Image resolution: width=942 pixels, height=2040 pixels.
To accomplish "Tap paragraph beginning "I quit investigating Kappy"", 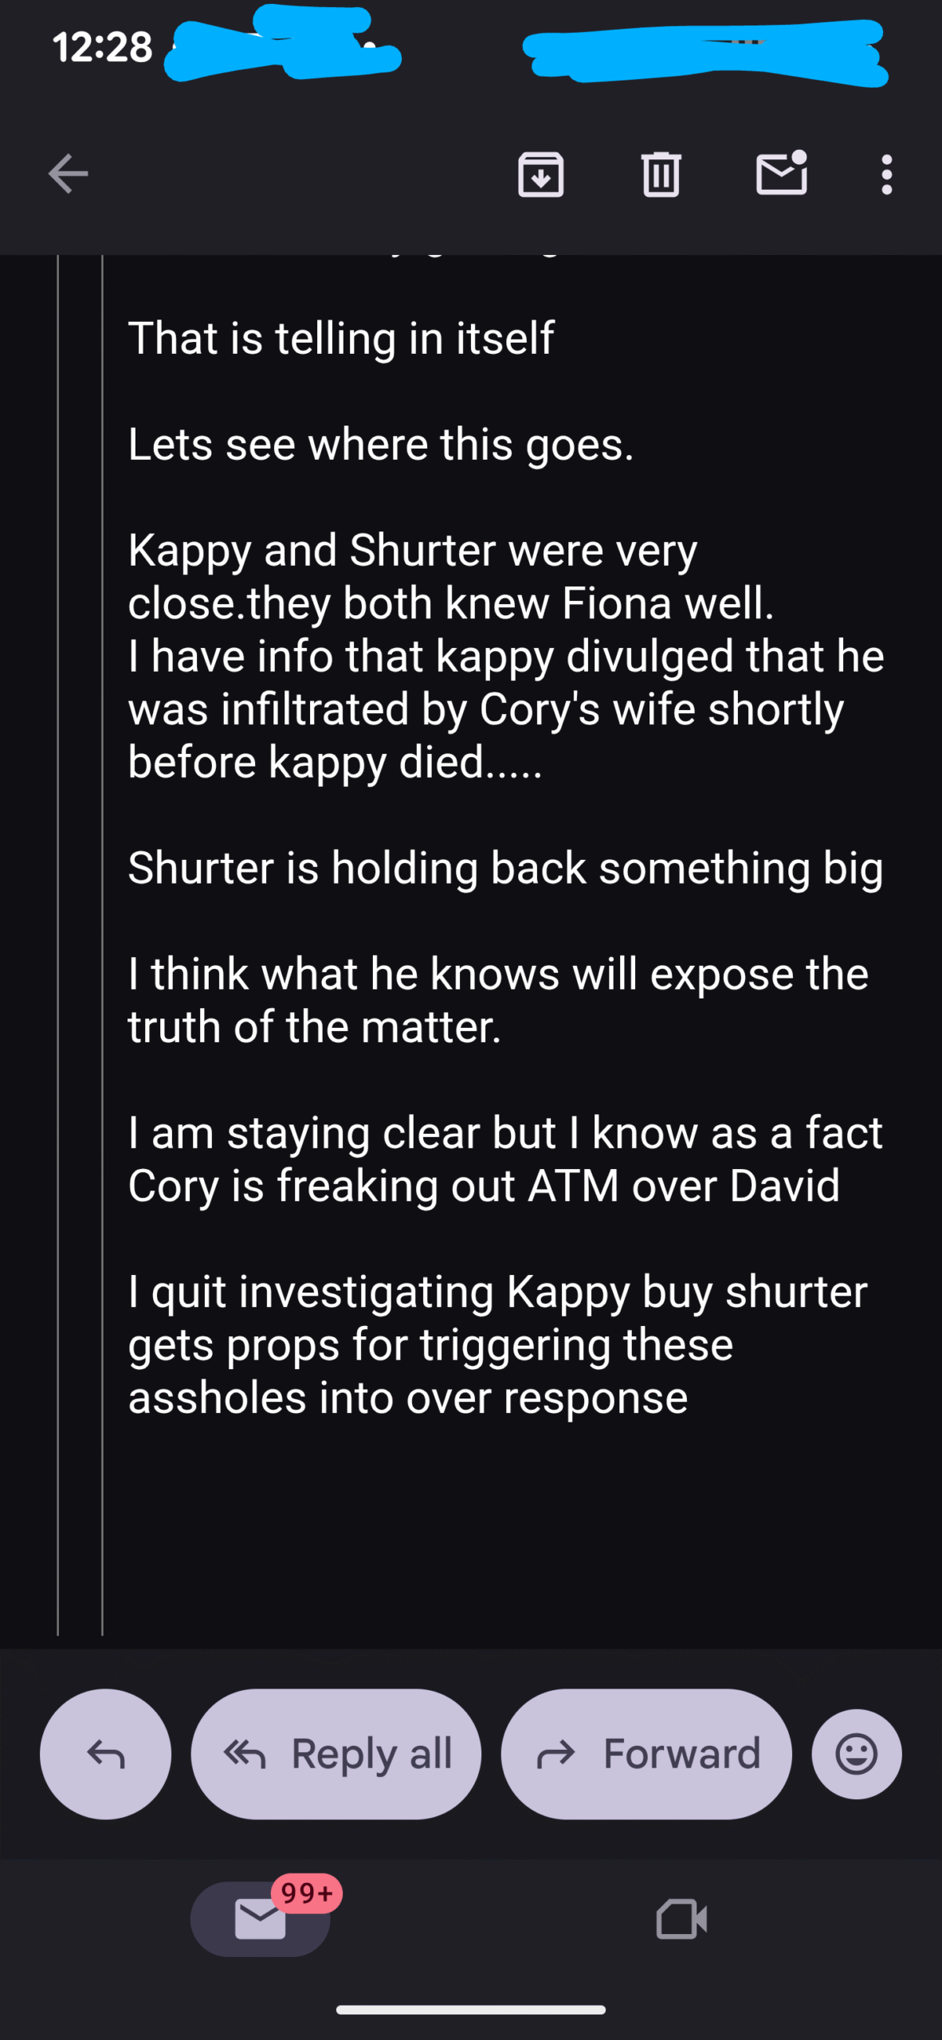I will click(497, 1344).
